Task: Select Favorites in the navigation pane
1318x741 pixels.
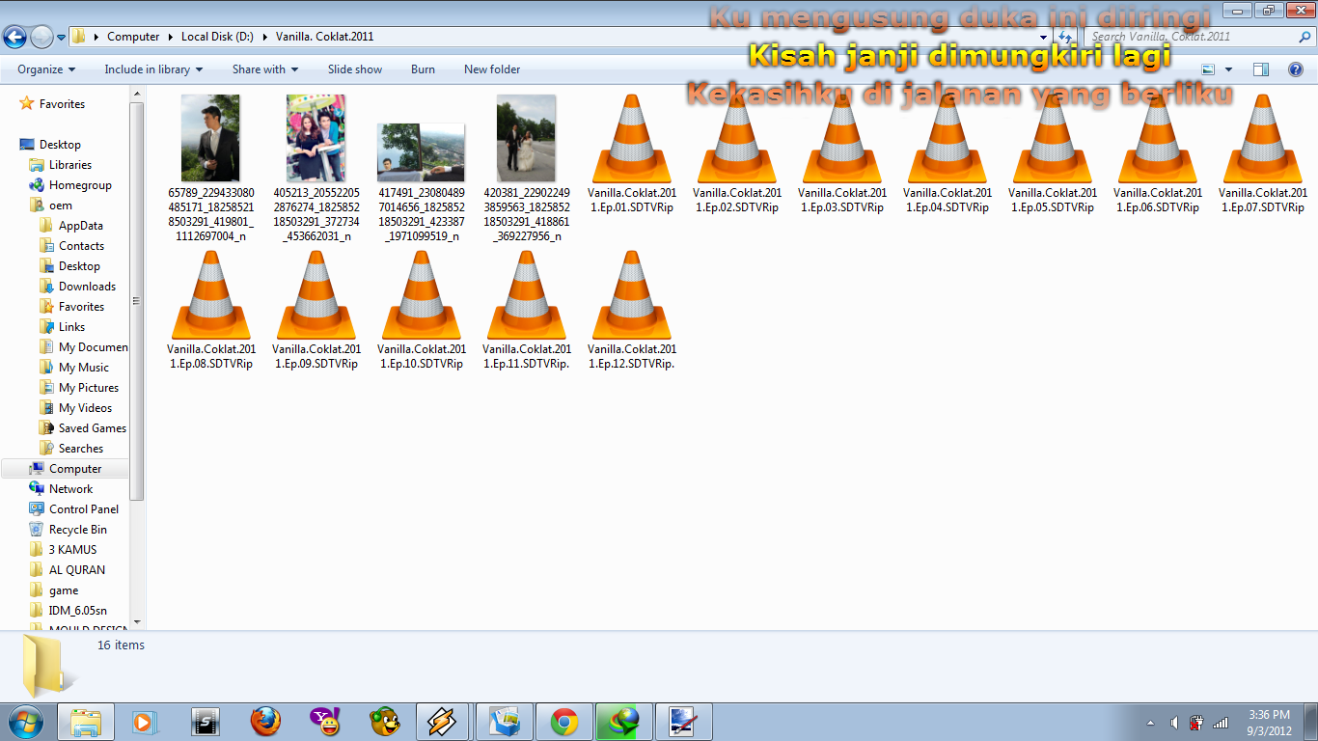Action: (62, 104)
